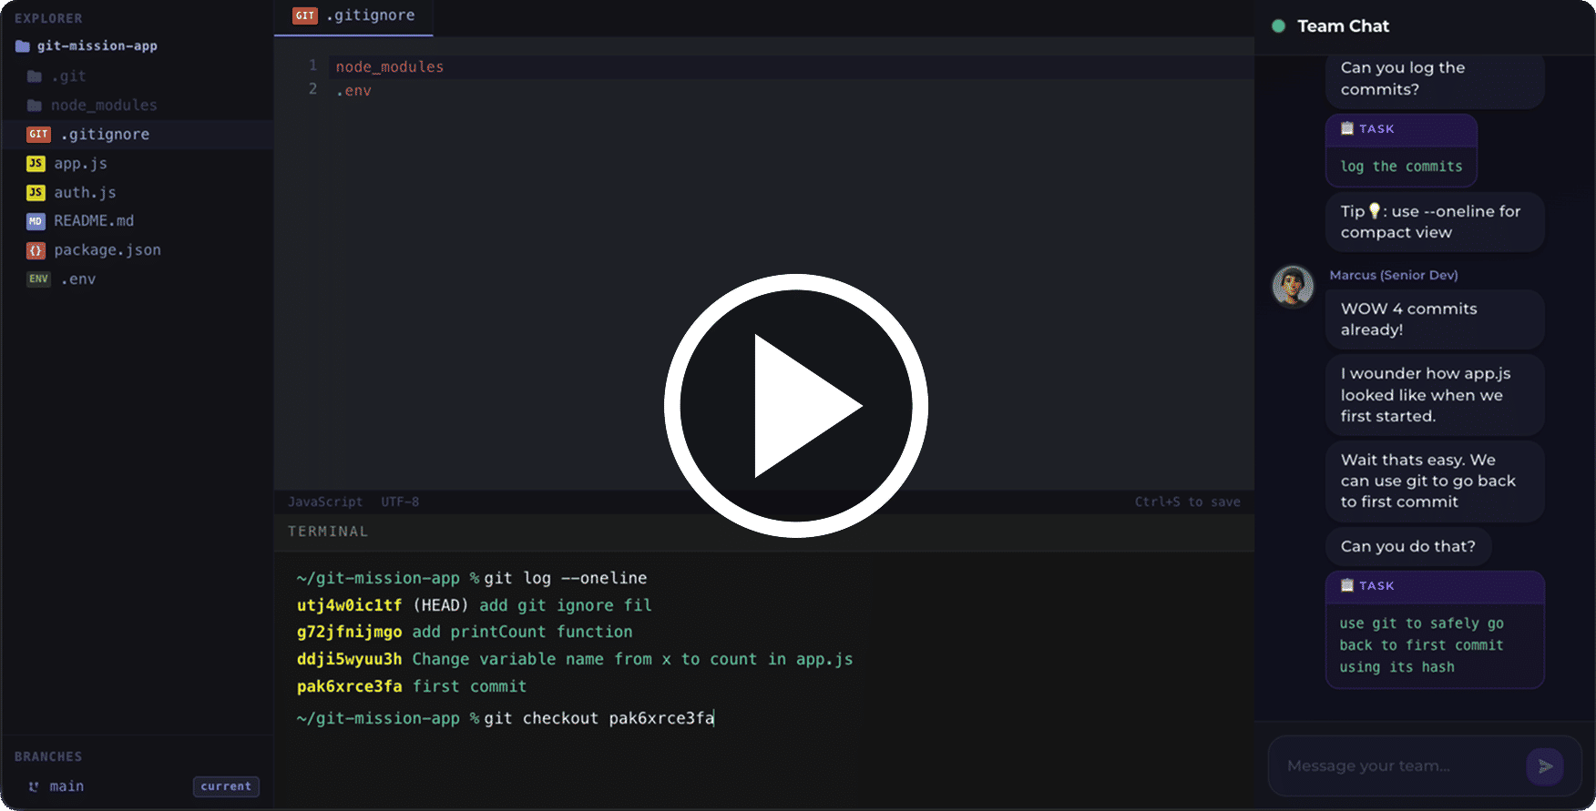Click the MD icon next to README.md
Screen dimensions: 1596x811
tap(36, 221)
